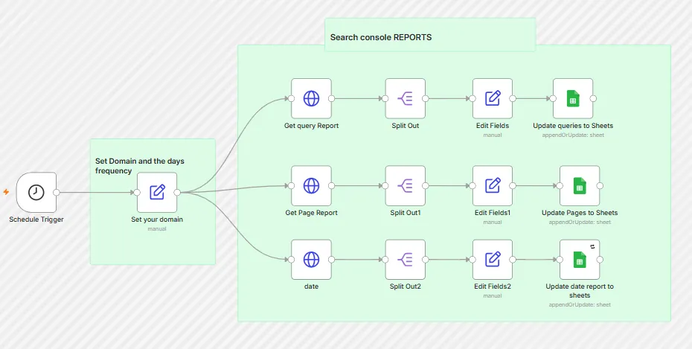Open the Edit Fields2 node

click(x=493, y=260)
